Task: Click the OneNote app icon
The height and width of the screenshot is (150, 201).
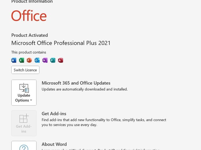Action: 45,60
